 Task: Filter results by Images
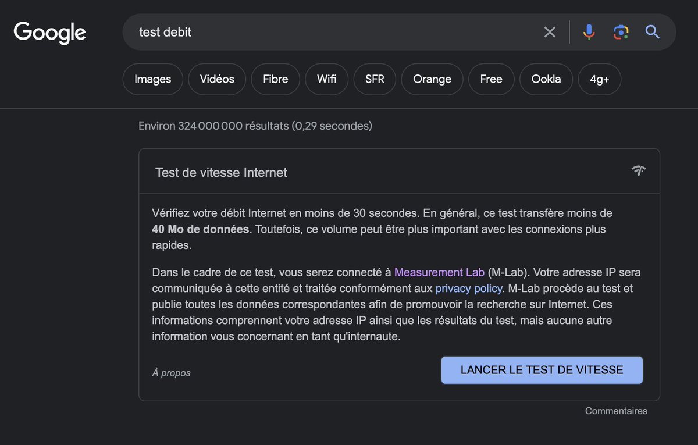coord(153,79)
